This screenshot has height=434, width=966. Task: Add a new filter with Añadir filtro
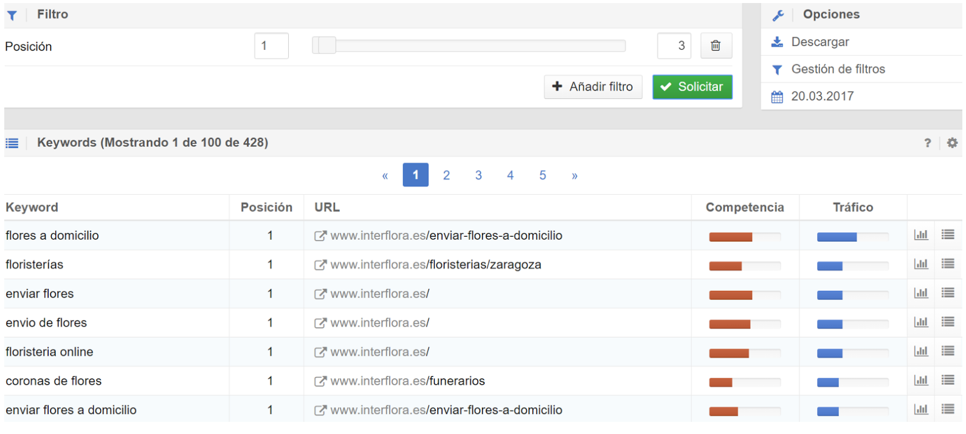[x=593, y=87]
